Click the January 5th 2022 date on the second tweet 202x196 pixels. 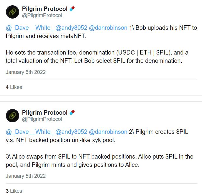[26, 176]
